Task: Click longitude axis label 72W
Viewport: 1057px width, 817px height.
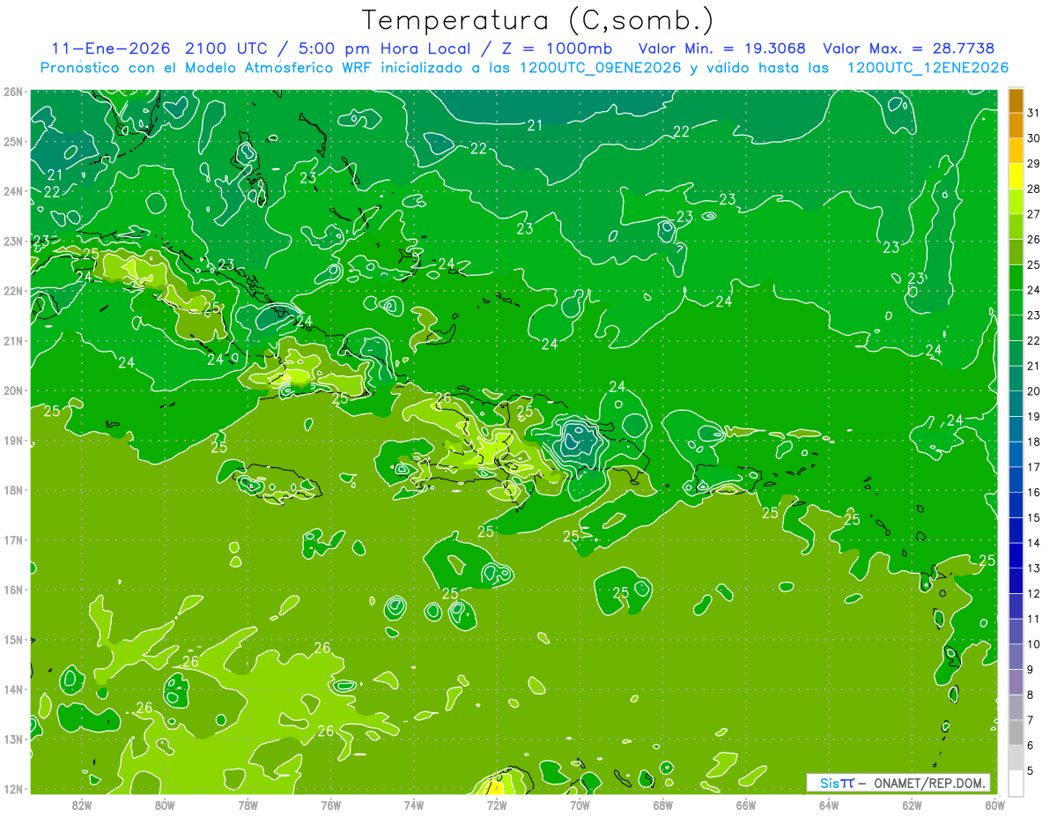Action: click(497, 805)
